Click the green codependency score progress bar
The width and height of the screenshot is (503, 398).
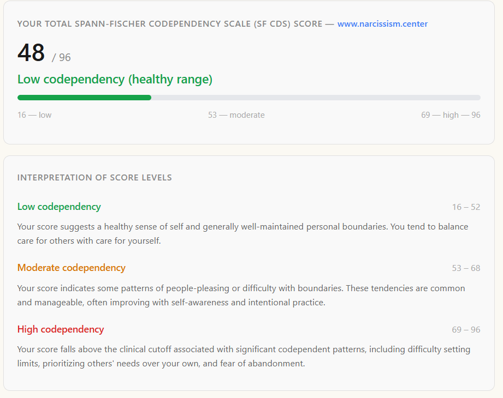249,98
